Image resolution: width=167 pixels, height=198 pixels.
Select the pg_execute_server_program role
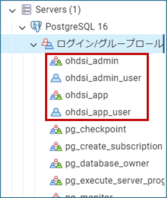tap(115, 181)
